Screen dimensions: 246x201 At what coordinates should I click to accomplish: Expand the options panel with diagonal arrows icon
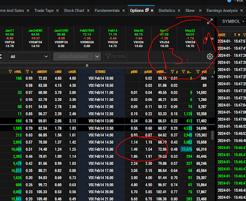(210, 21)
